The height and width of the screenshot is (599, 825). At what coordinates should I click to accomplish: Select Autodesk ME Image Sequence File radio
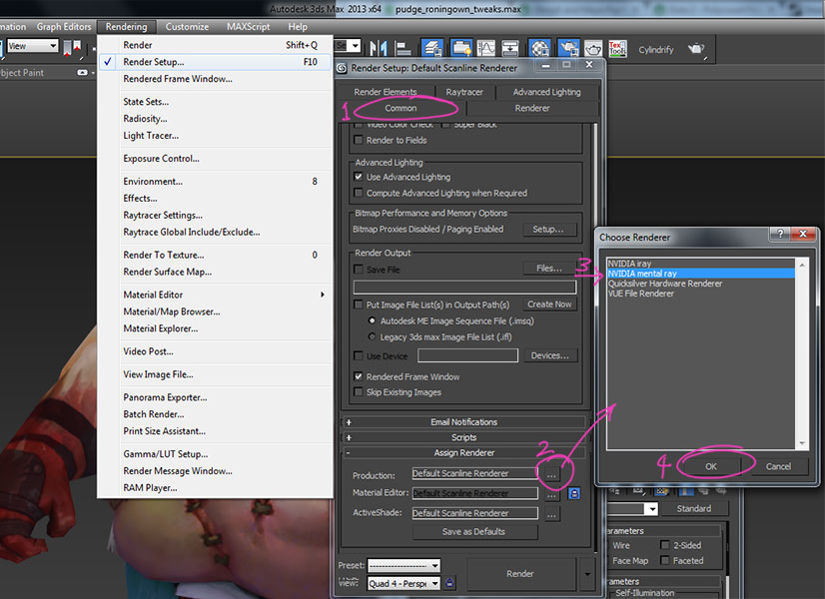click(372, 320)
